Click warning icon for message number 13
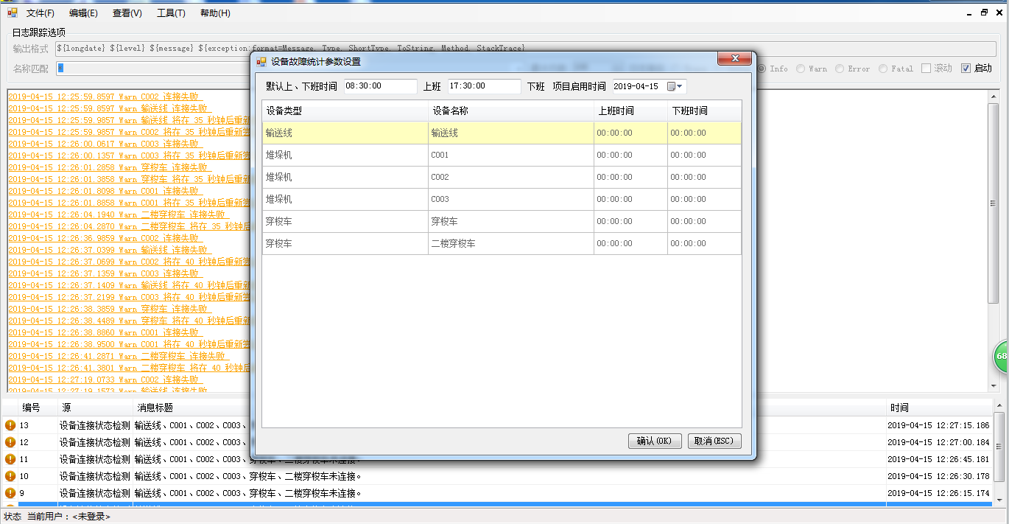The height and width of the screenshot is (524, 1009). 10,425
